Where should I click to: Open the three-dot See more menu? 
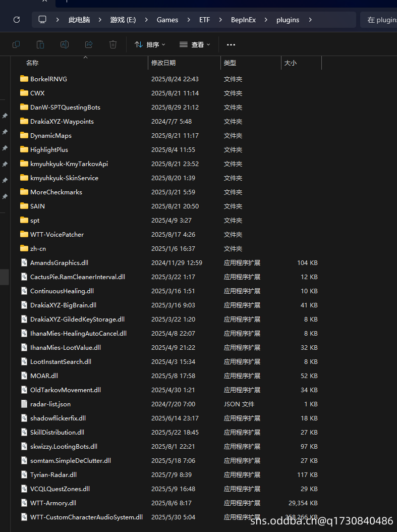231,44
